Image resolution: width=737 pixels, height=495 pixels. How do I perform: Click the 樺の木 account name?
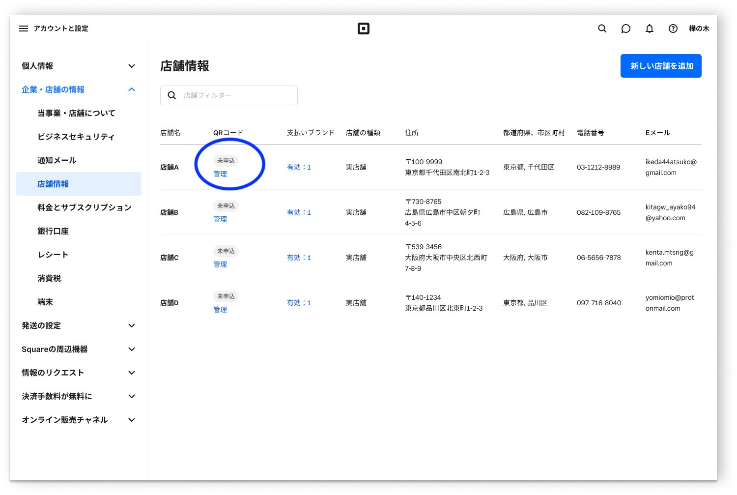pyautogui.click(x=699, y=29)
